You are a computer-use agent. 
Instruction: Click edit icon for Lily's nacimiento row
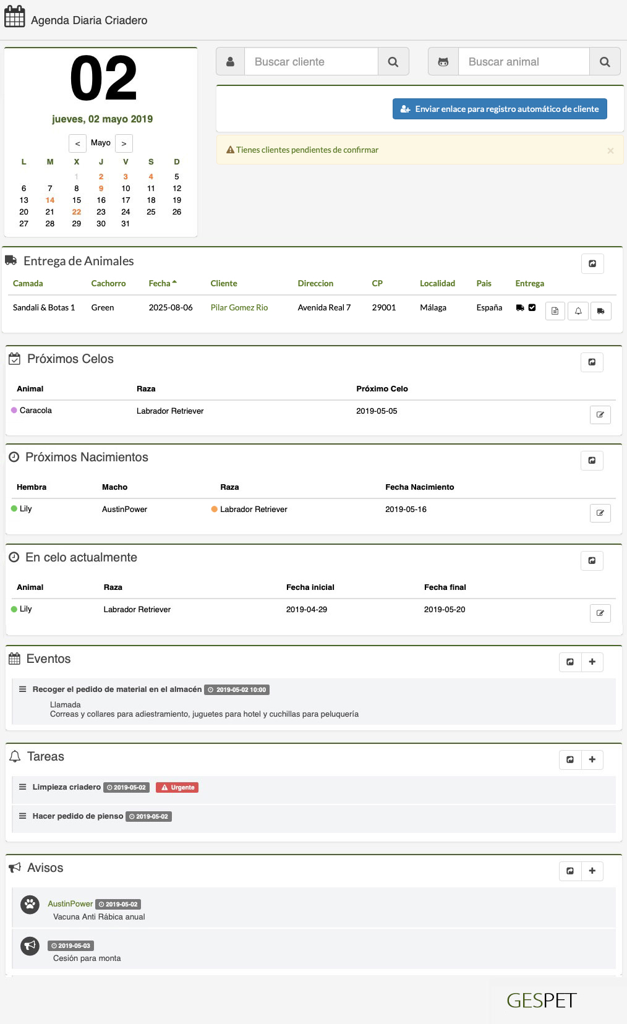(x=600, y=513)
